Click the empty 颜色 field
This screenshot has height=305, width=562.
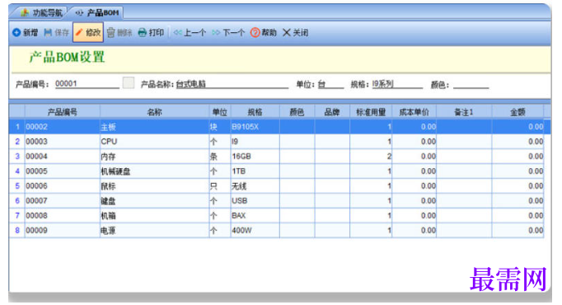tap(471, 85)
